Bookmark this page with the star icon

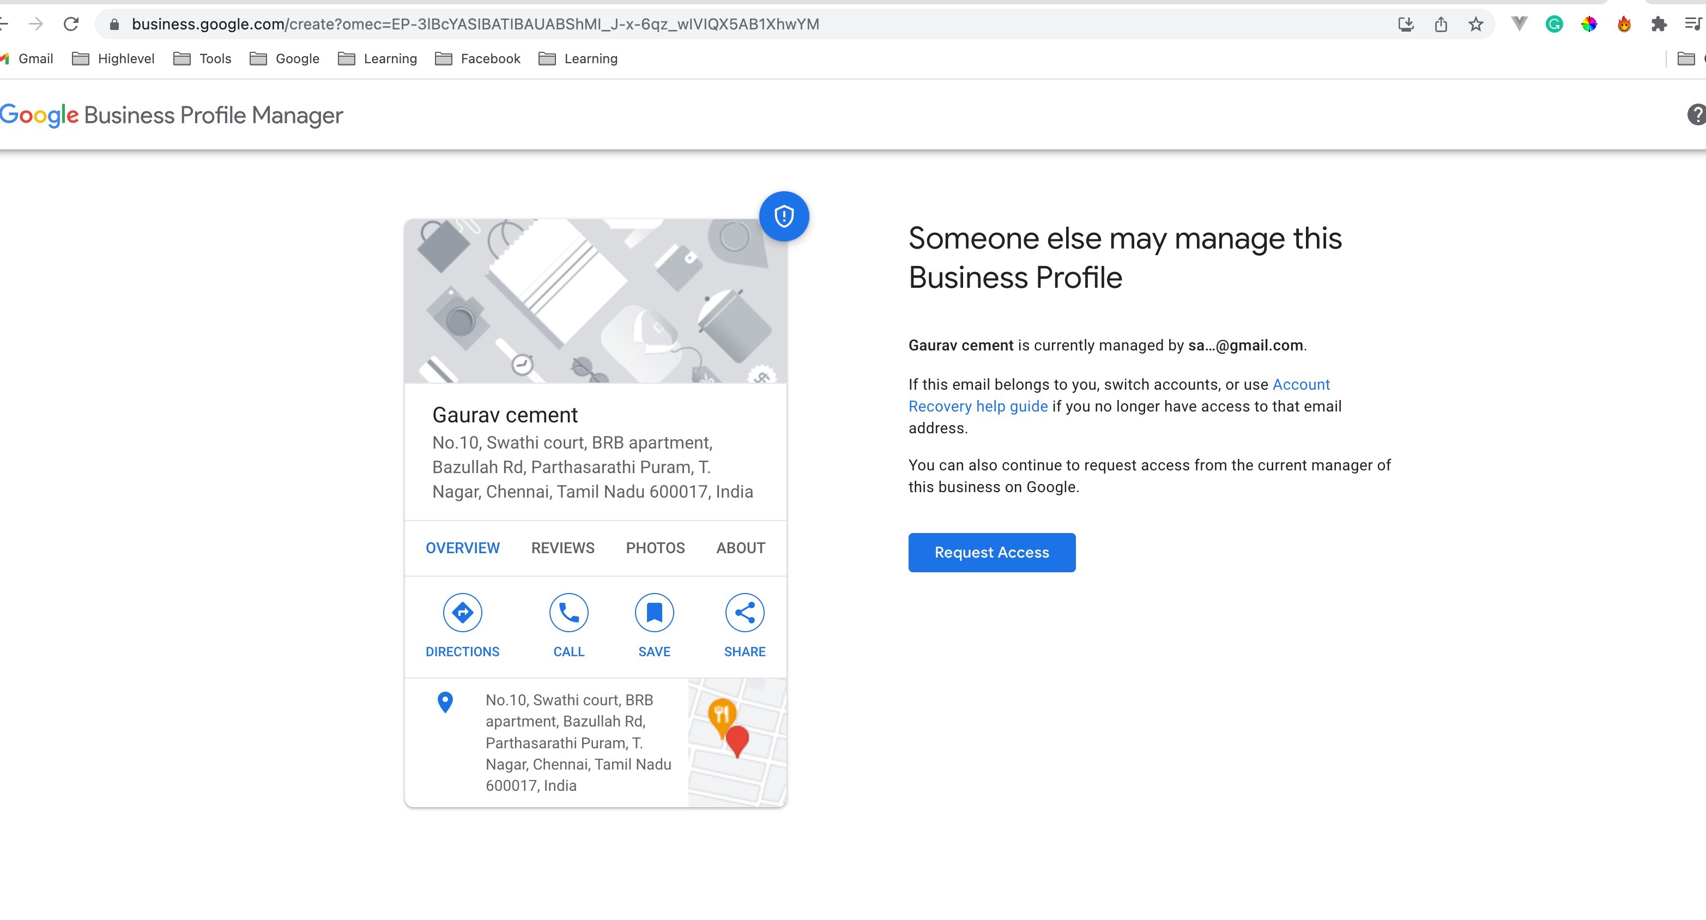[x=1475, y=25]
